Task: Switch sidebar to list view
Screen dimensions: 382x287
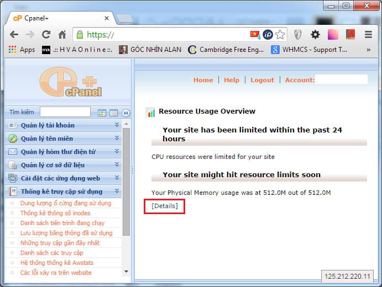Action: 113,113
